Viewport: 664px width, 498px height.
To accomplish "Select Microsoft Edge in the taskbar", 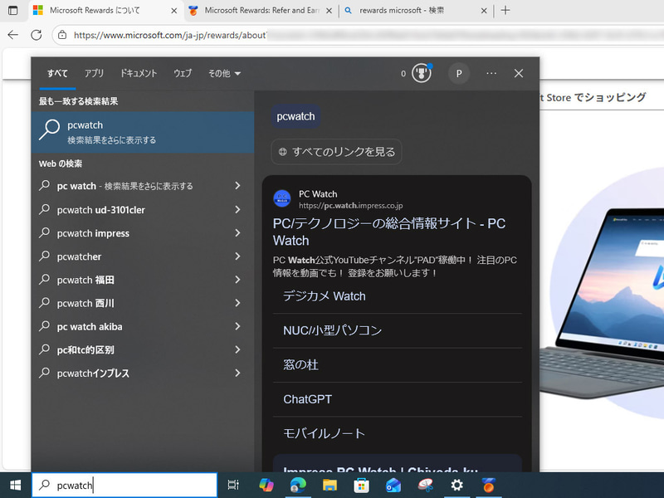I will pyautogui.click(x=298, y=485).
